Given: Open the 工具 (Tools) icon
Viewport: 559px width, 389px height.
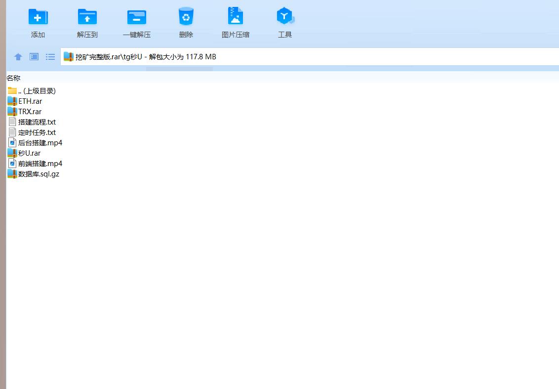Looking at the screenshot, I should click(x=285, y=17).
